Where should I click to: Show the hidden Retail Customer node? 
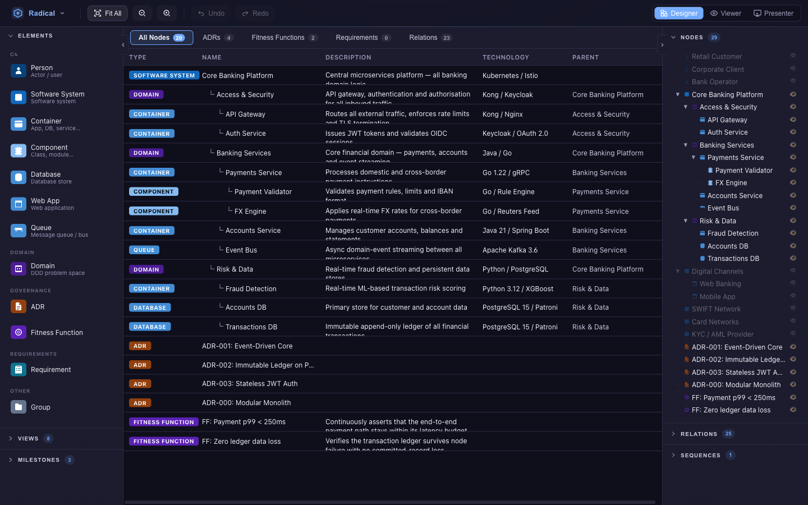793,56
